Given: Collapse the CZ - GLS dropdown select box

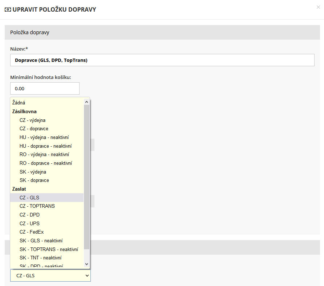Looking at the screenshot, I should [x=50, y=276].
